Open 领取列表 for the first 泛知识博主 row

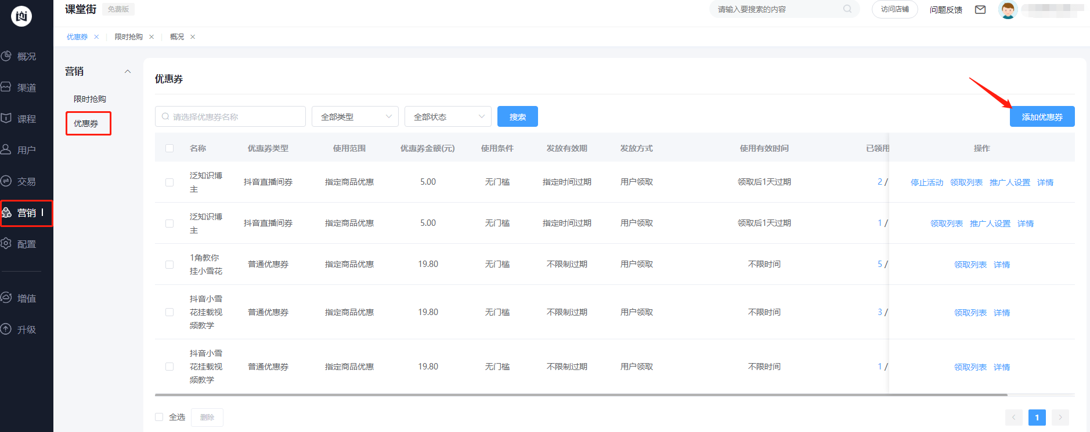click(x=966, y=182)
